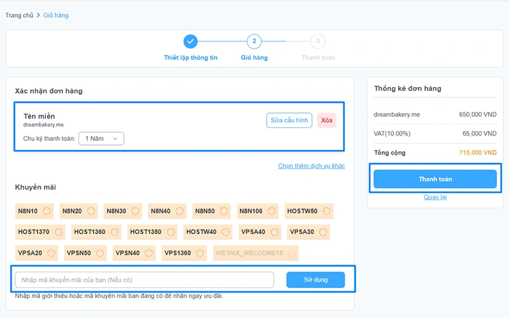This screenshot has height=318, width=509.
Task: Click 'Sửa cấu hình' button
Action: [289, 120]
